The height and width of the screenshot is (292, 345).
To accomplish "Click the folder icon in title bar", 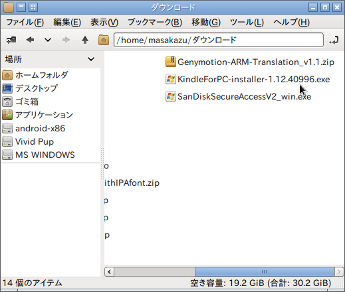I will pos(9,7).
